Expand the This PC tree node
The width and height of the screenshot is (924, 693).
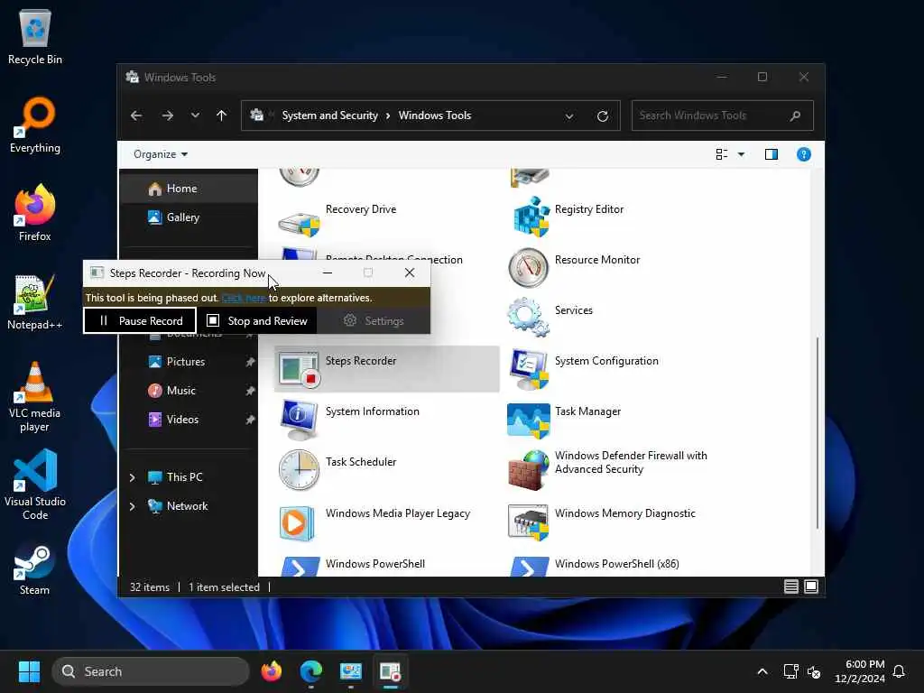point(132,477)
